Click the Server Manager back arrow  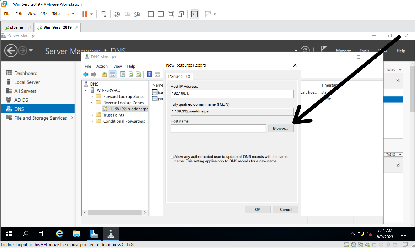point(11,51)
